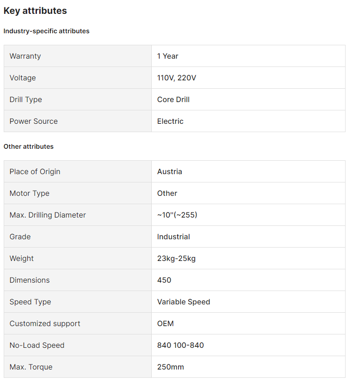Click the 110V, 220V voltage value
This screenshot has width=352, height=382.
[x=177, y=78]
